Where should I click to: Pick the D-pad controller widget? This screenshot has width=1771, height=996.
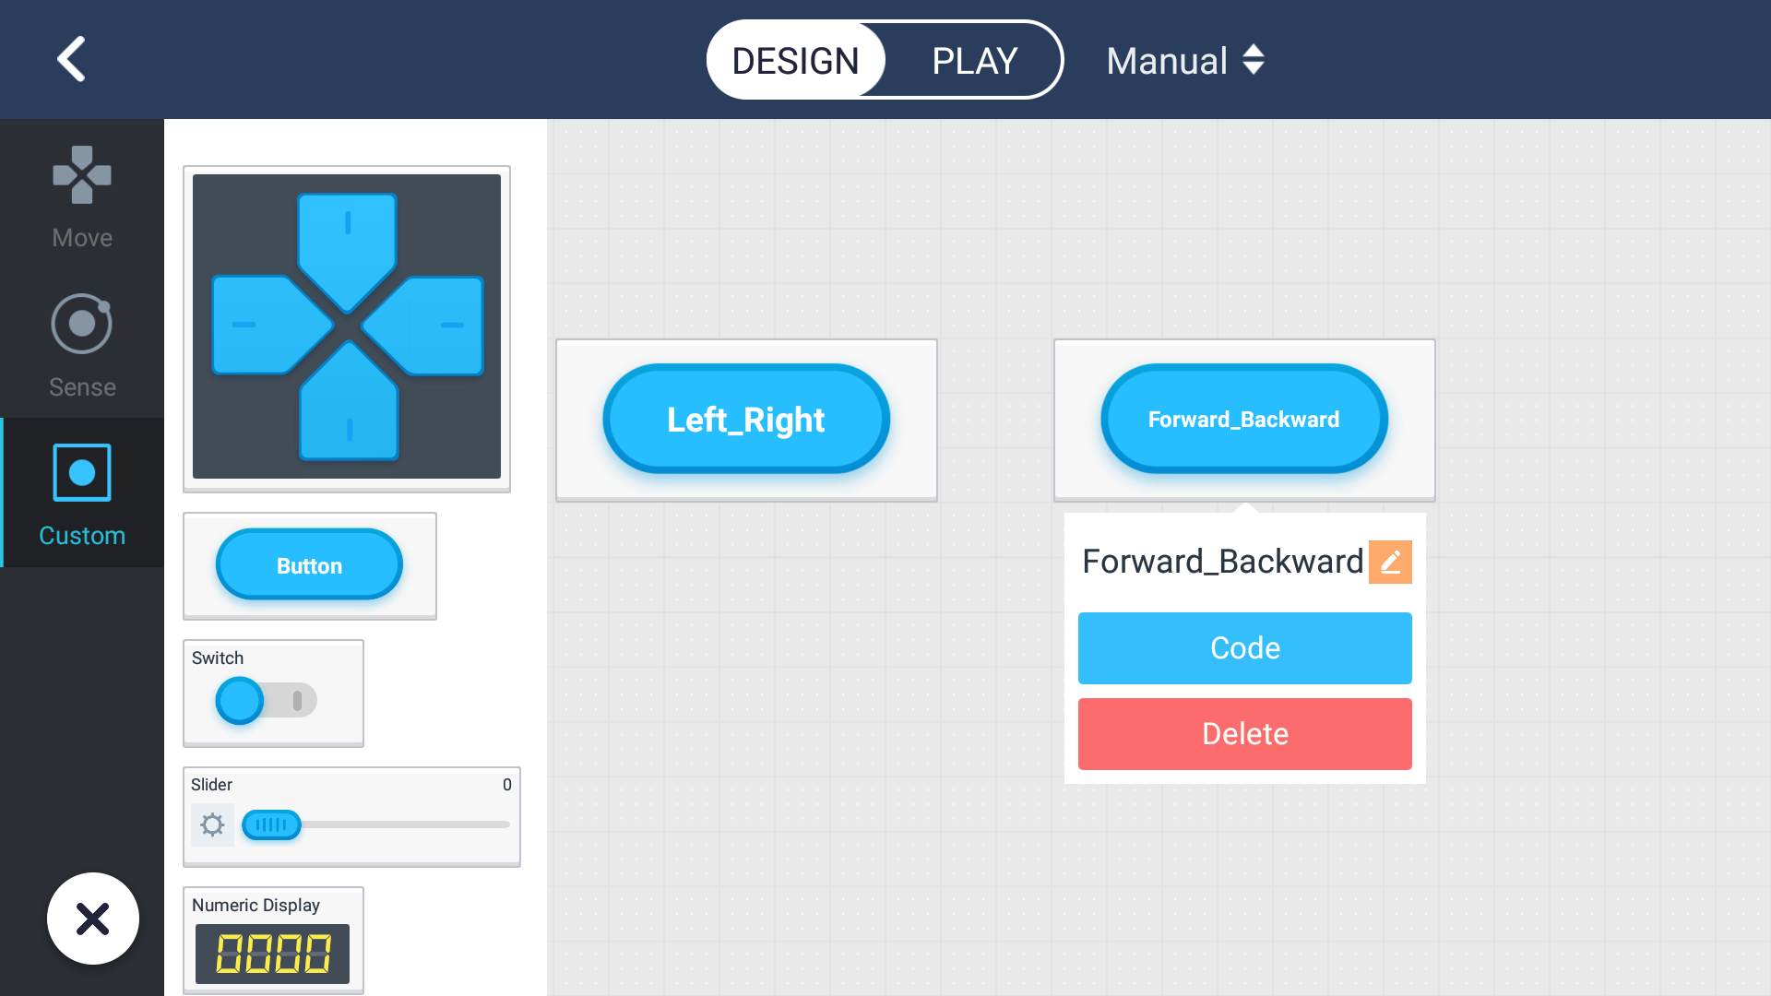(x=347, y=327)
